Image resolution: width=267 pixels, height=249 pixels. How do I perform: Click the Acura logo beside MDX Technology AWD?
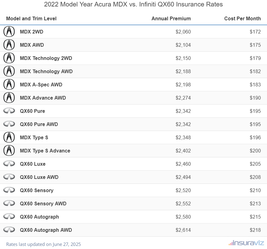point(9,71)
